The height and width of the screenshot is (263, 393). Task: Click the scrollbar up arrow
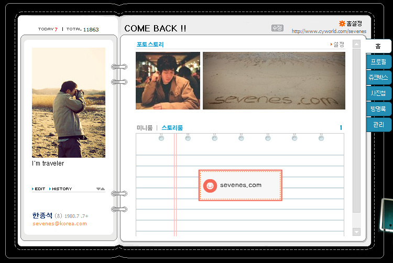tap(356, 44)
